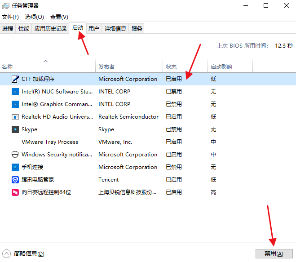The image size is (296, 262).
Task: Click the Windows Security shield icon
Action: pyautogui.click(x=15, y=155)
